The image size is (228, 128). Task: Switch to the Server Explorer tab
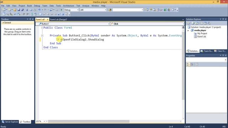pyautogui.click(x=10, y=122)
